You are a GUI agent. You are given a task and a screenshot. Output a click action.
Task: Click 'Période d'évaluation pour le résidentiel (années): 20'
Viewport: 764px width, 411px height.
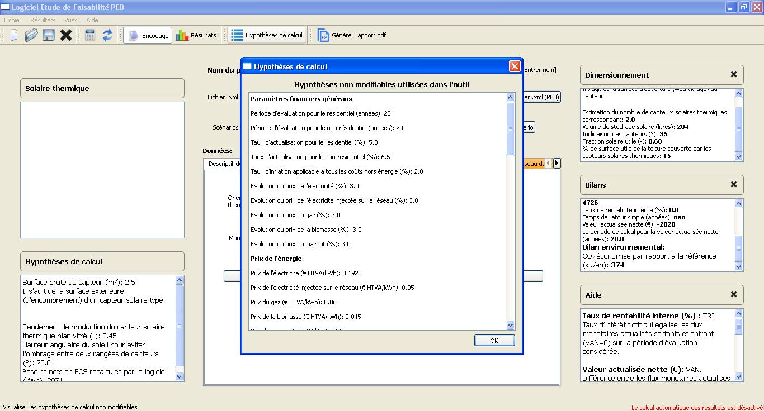pyautogui.click(x=320, y=113)
